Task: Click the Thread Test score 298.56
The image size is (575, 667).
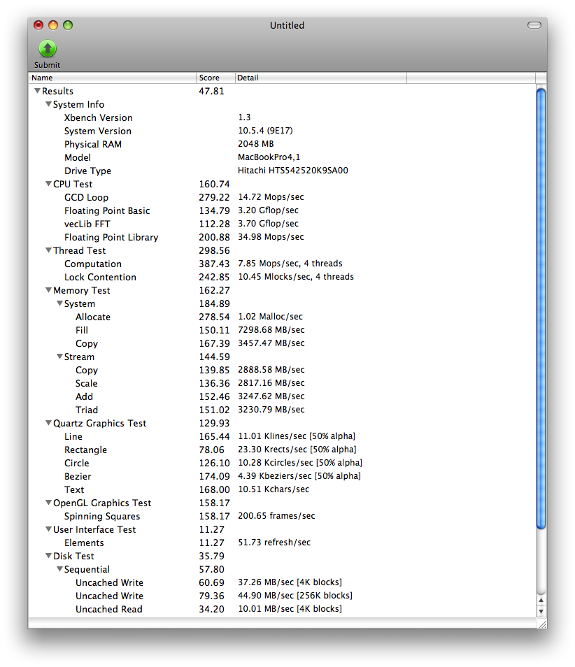Action: coord(214,250)
